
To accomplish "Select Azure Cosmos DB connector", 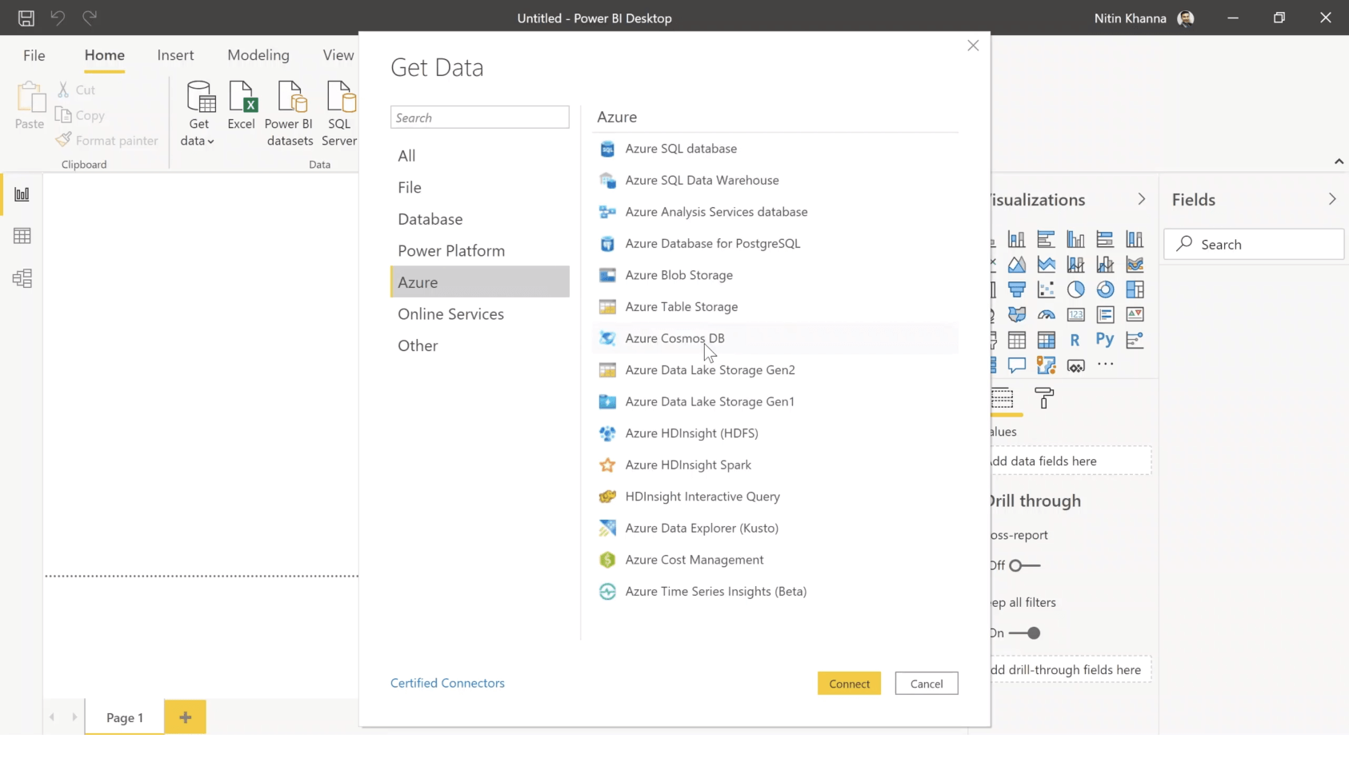I will pyautogui.click(x=775, y=338).
